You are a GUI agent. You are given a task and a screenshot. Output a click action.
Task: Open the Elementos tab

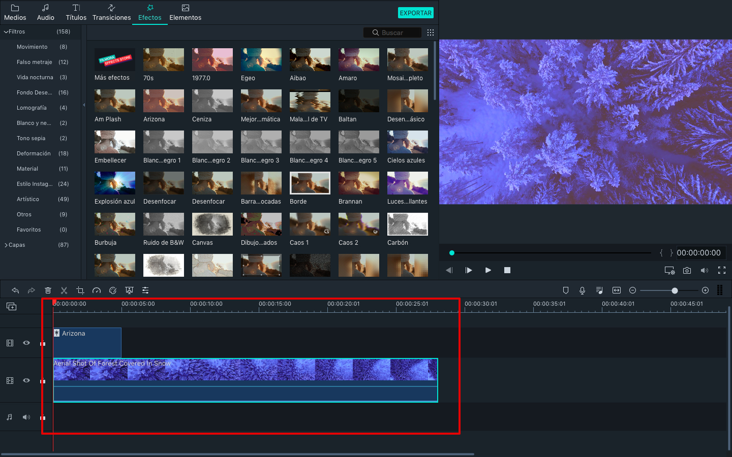186,13
